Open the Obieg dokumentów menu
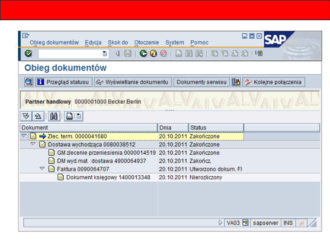 point(54,42)
